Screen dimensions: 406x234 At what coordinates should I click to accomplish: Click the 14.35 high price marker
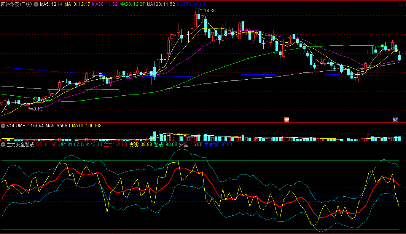[x=210, y=11]
